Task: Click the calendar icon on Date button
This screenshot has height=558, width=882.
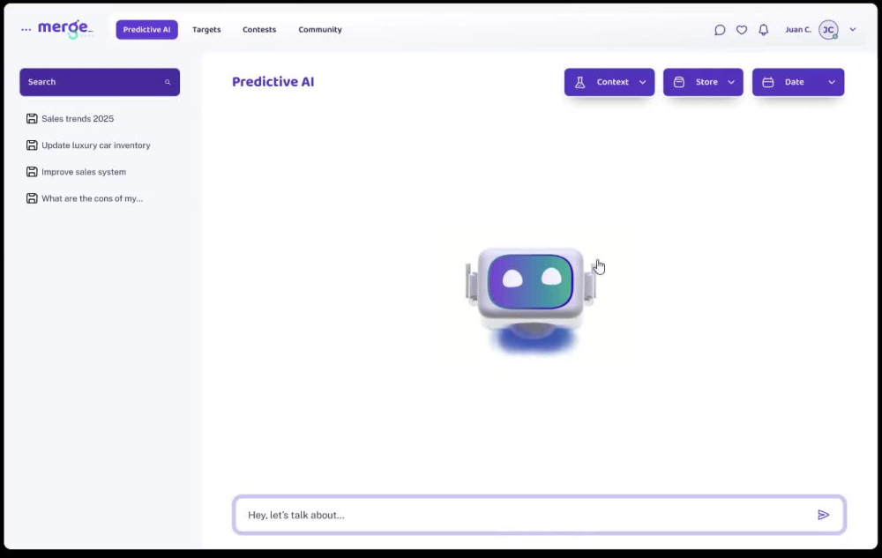Action: [768, 82]
